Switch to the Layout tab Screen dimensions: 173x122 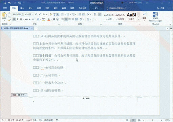pos(39,8)
